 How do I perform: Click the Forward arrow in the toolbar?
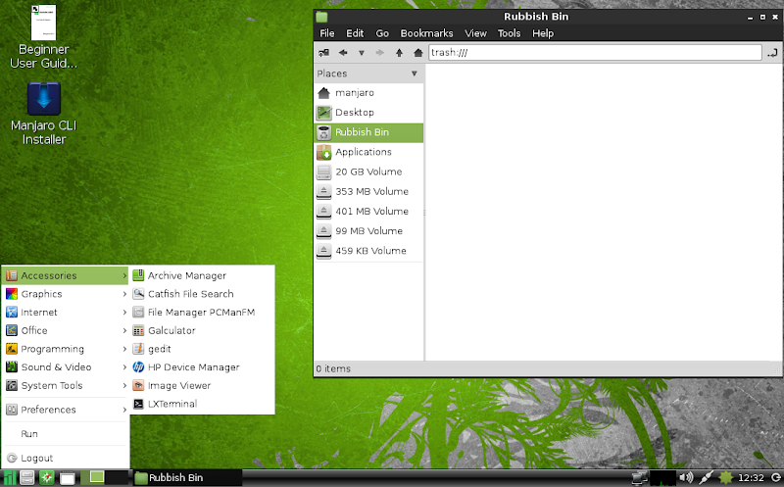380,53
